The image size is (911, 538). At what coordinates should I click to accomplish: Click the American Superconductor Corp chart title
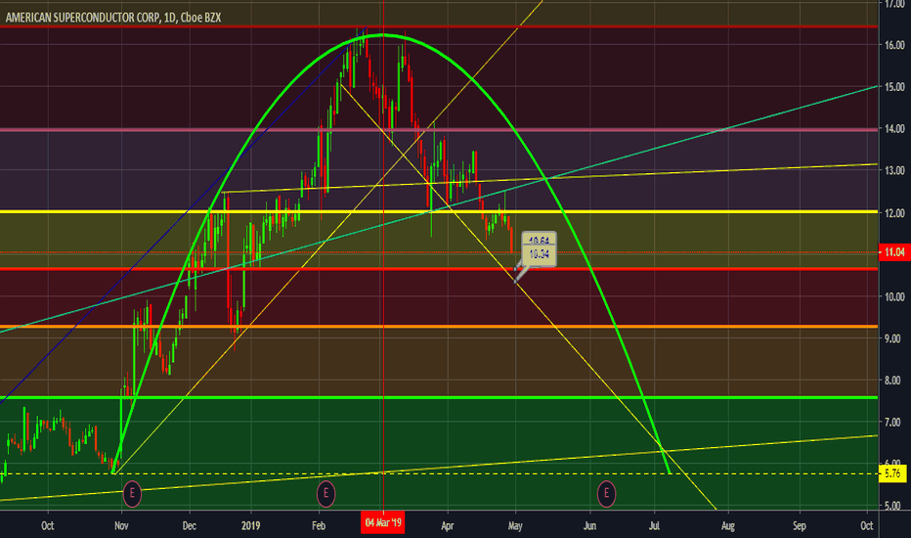[113, 18]
